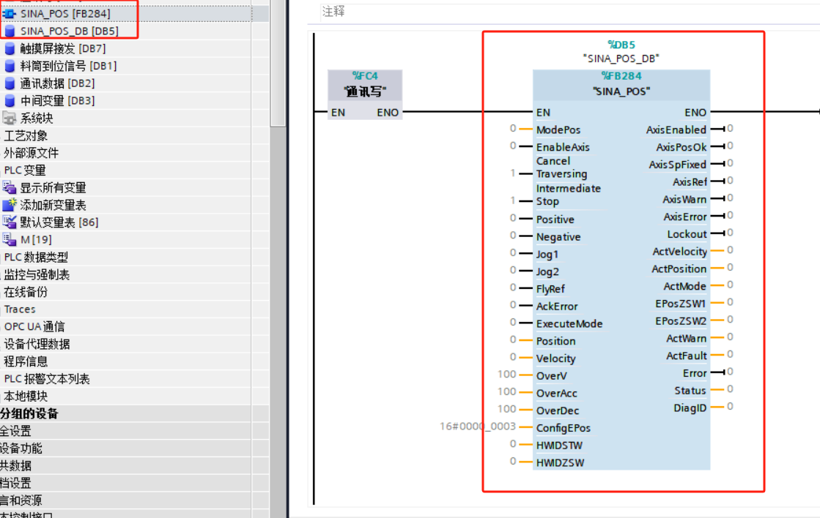The image size is (820, 518).
Task: Select 中间变量 [DB3] in the tree
Action: (58, 101)
